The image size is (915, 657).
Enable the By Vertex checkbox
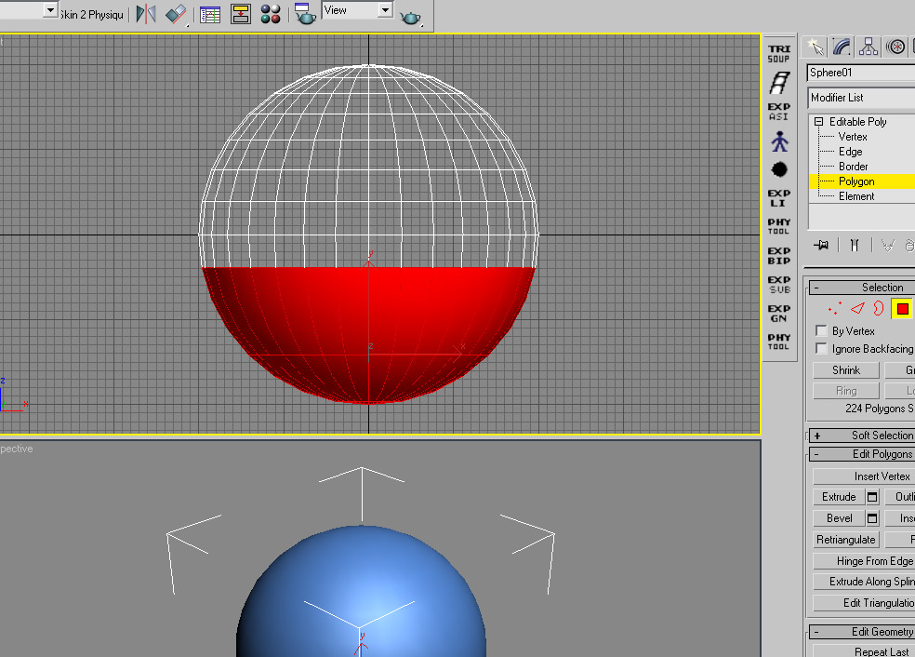[821, 331]
